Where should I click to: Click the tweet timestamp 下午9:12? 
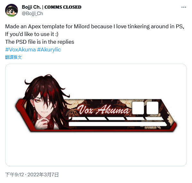point(14,175)
